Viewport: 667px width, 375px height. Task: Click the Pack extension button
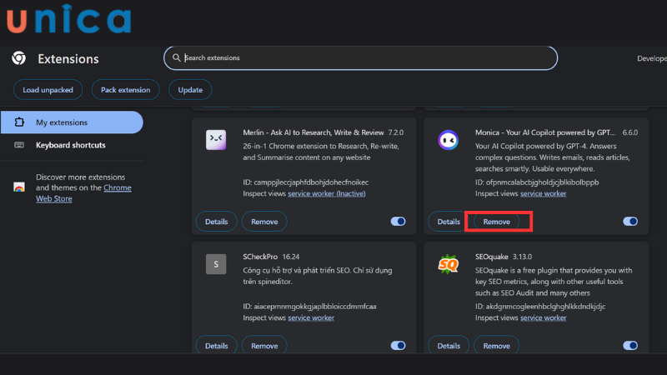pyautogui.click(x=125, y=89)
